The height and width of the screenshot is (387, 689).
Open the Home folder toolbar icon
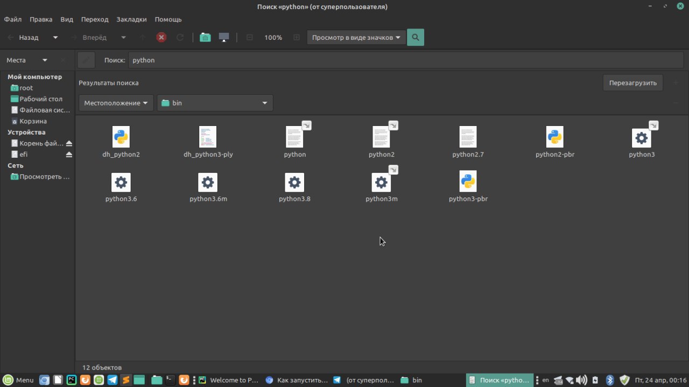[205, 38]
